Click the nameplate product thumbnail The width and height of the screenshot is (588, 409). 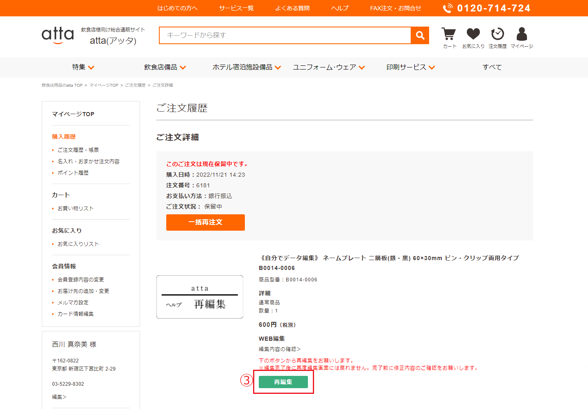coord(200,297)
